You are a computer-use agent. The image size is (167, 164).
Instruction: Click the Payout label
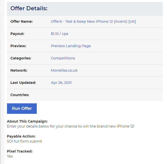point(17,34)
